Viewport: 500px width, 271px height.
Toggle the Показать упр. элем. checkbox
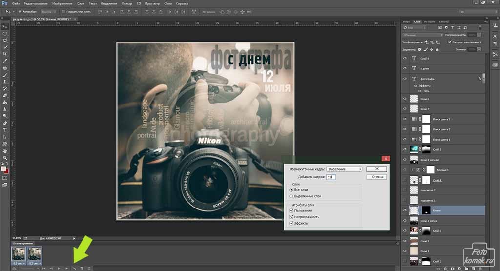click(63, 12)
